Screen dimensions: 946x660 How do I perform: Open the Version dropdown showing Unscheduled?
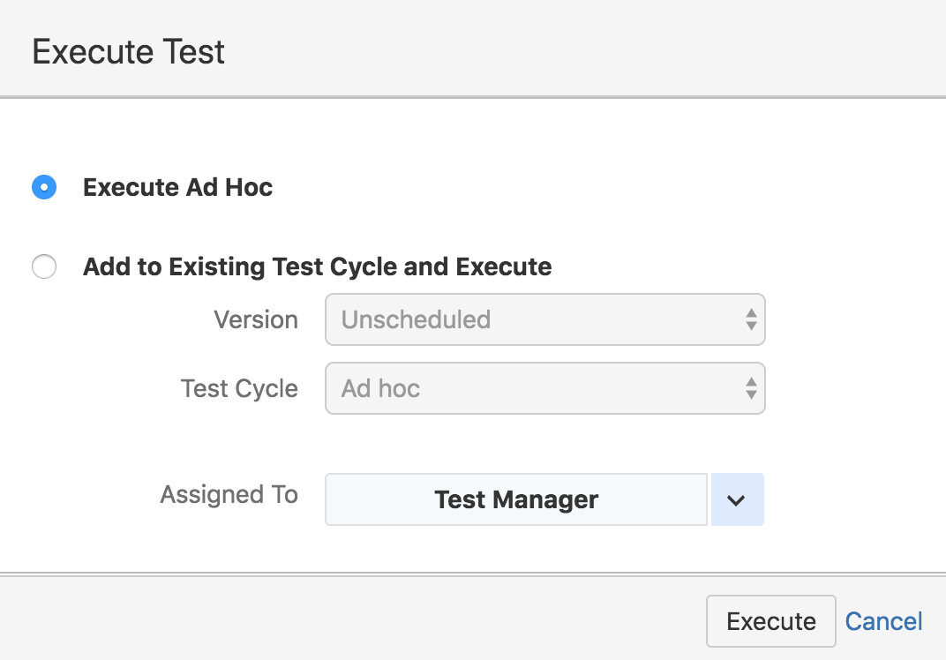[544, 319]
